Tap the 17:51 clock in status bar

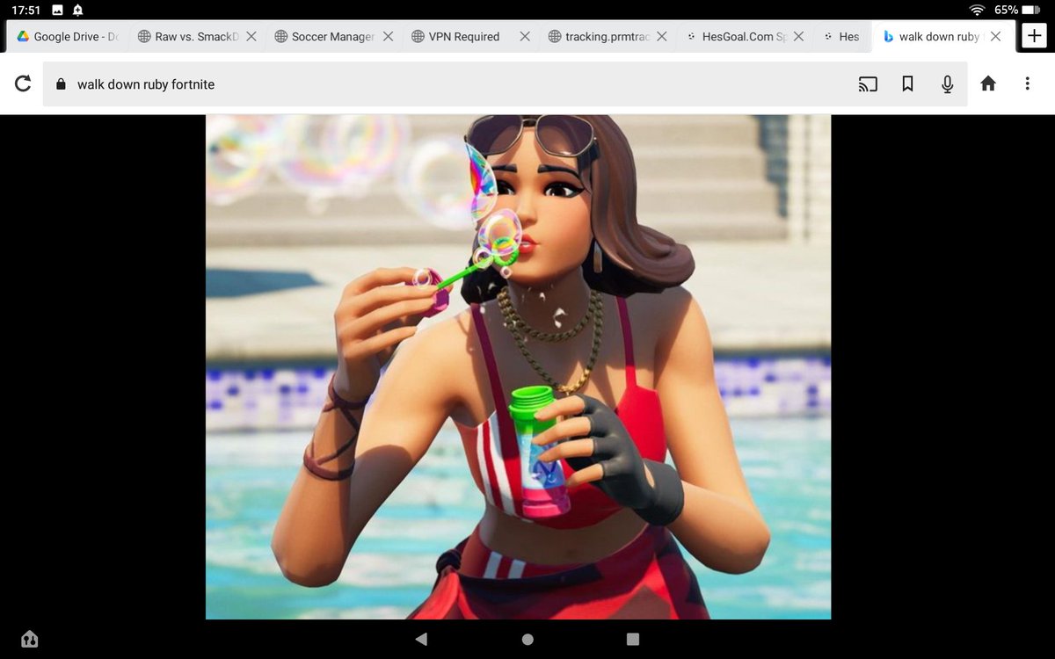25,10
